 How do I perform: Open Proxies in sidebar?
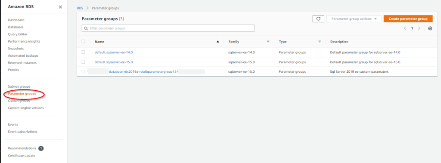(x=13, y=70)
